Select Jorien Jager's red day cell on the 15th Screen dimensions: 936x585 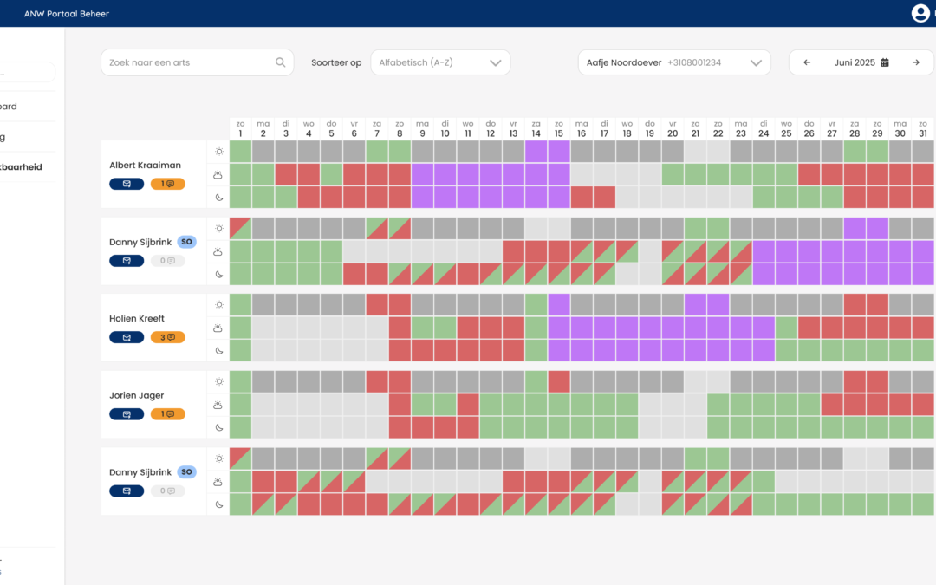(559, 381)
